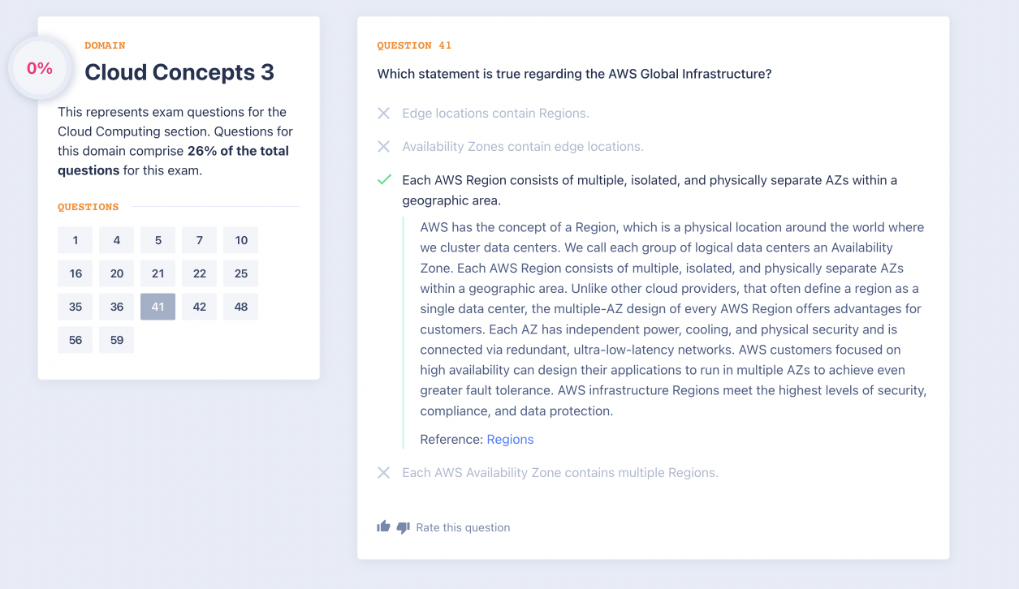Navigate to question 48
Screen dimensions: 1019x589
coord(241,307)
